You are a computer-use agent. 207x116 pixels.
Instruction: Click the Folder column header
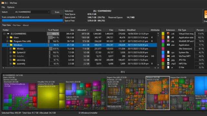24,30
